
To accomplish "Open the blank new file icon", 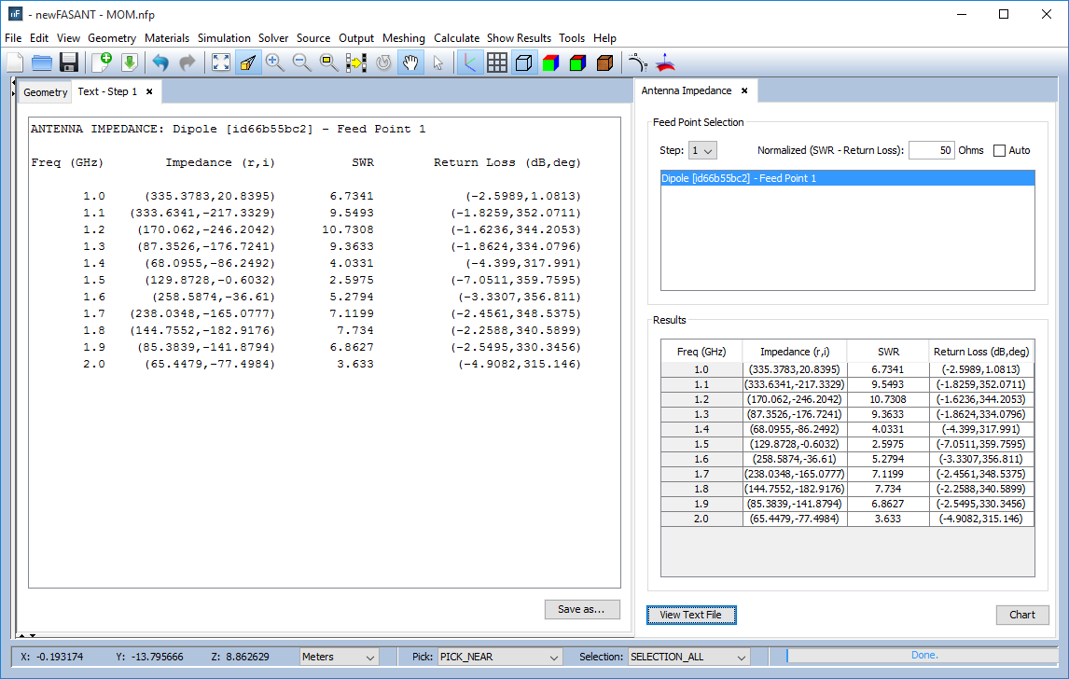I will point(15,62).
